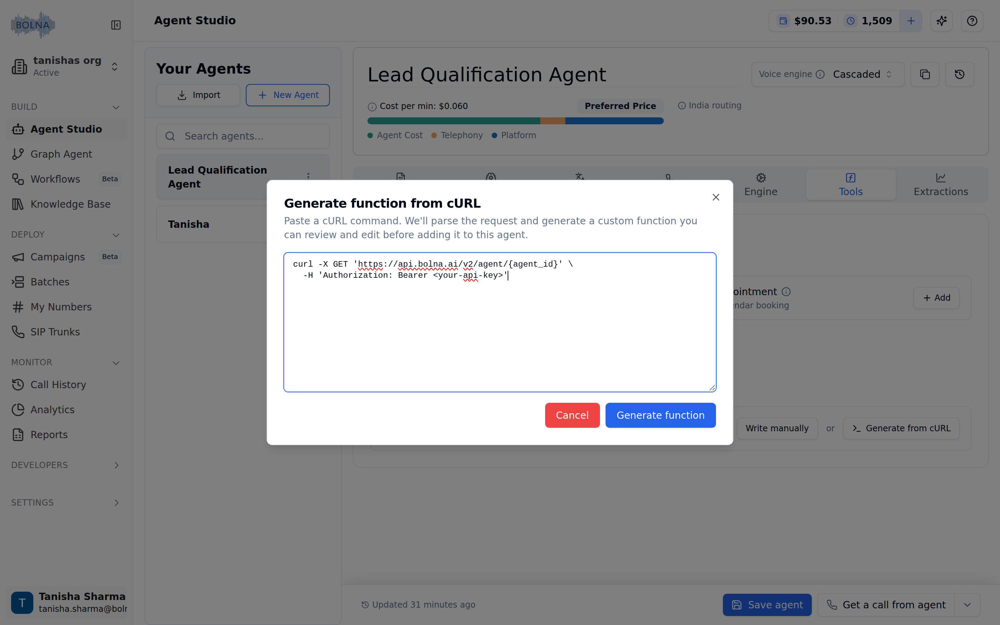Click Get a call from agent
1000x625 pixels.
pos(886,605)
